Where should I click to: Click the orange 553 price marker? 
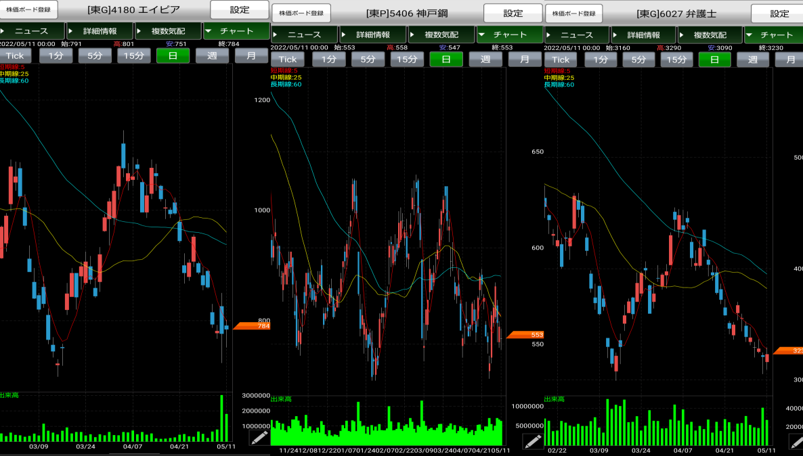[x=525, y=335]
